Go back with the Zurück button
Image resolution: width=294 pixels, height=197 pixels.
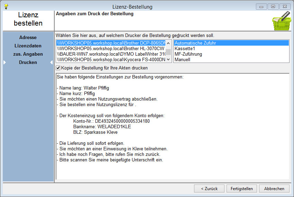tap(209, 189)
